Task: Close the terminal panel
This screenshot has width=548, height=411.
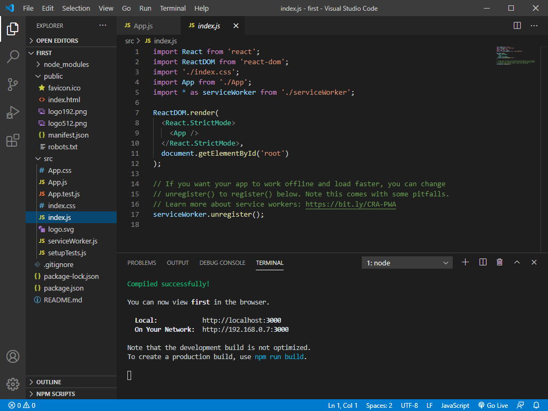Action: [x=534, y=262]
